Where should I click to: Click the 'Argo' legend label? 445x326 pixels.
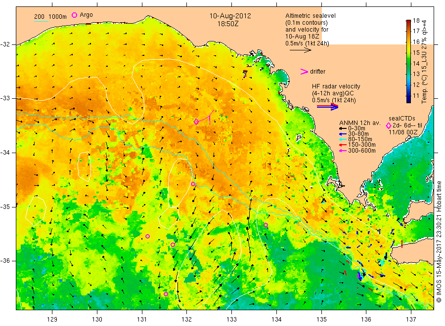coord(86,15)
